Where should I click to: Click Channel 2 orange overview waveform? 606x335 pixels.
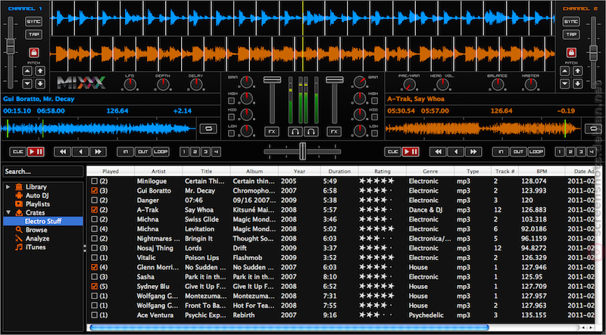(x=483, y=129)
